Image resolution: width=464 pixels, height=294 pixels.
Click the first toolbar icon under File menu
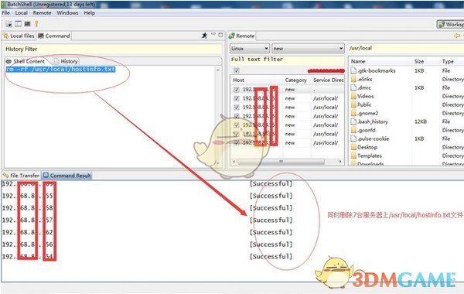pyautogui.click(x=9, y=24)
